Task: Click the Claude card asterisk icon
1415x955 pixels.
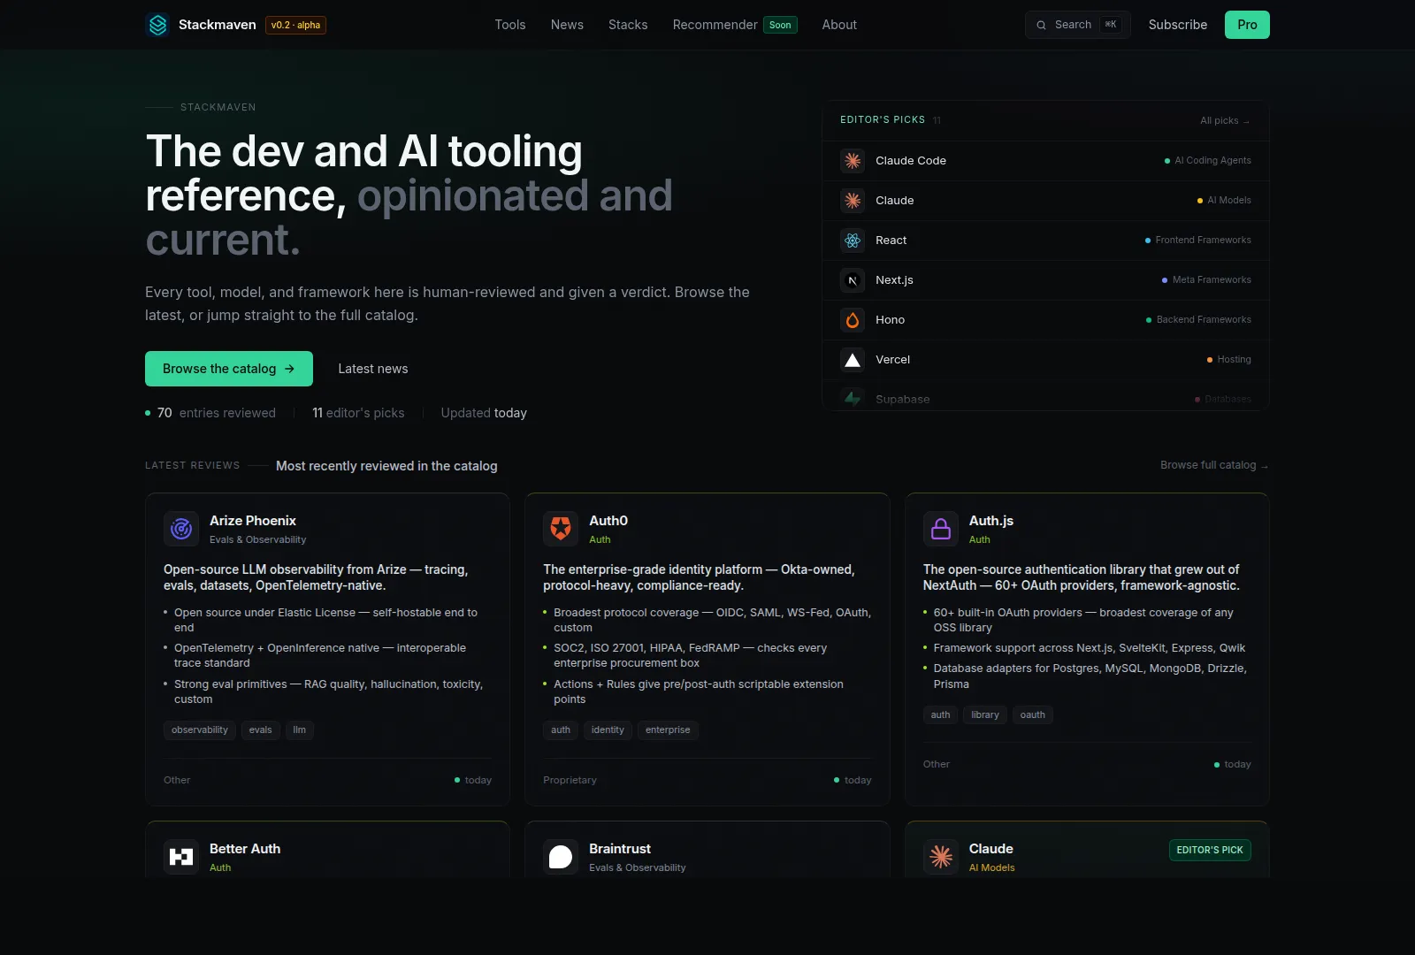Action: [941, 857]
